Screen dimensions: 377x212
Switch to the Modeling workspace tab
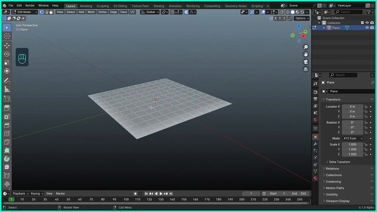click(86, 6)
